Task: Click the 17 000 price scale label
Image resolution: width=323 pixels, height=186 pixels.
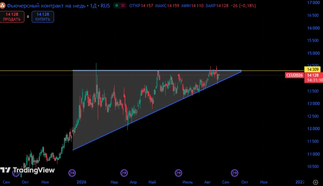Action: click(x=313, y=3)
